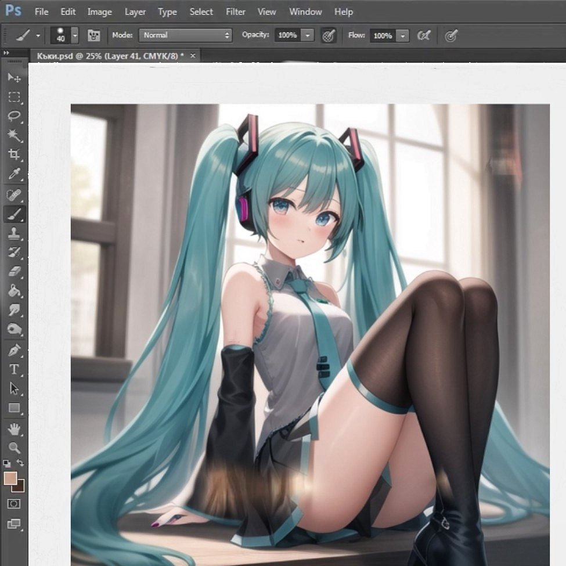Image resolution: width=566 pixels, height=566 pixels.
Task: Select the Crop tool
Action: click(x=15, y=154)
